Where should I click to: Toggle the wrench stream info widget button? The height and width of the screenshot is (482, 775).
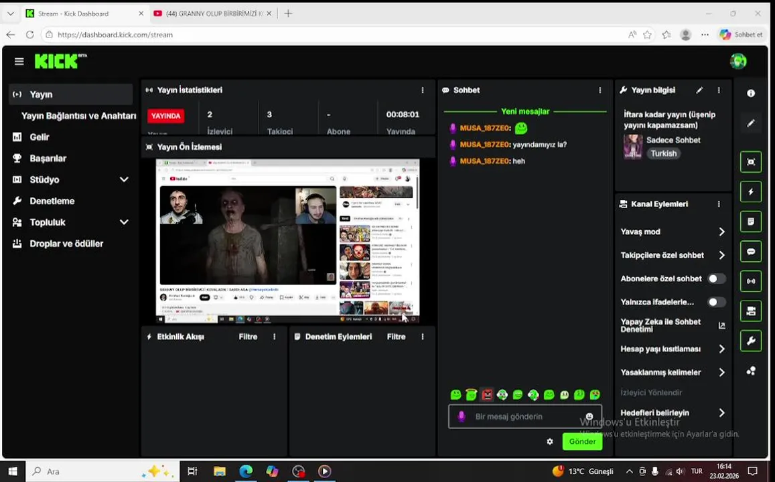point(751,341)
